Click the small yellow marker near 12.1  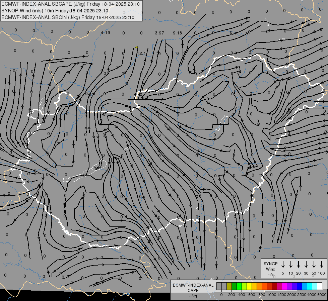click(137, 47)
